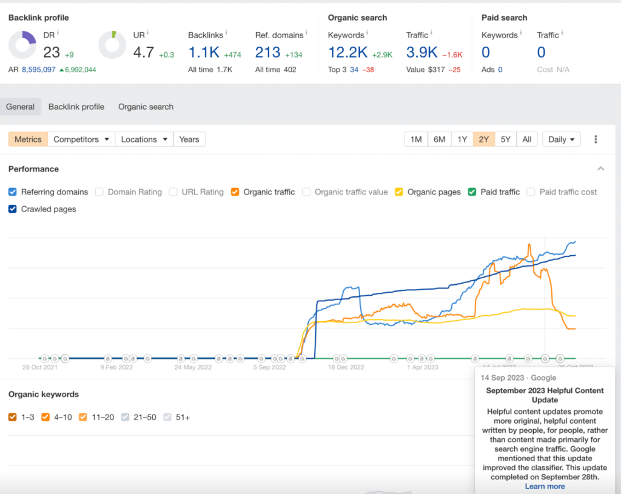
Task: Switch to the Backlink profile tab
Action: (76, 106)
